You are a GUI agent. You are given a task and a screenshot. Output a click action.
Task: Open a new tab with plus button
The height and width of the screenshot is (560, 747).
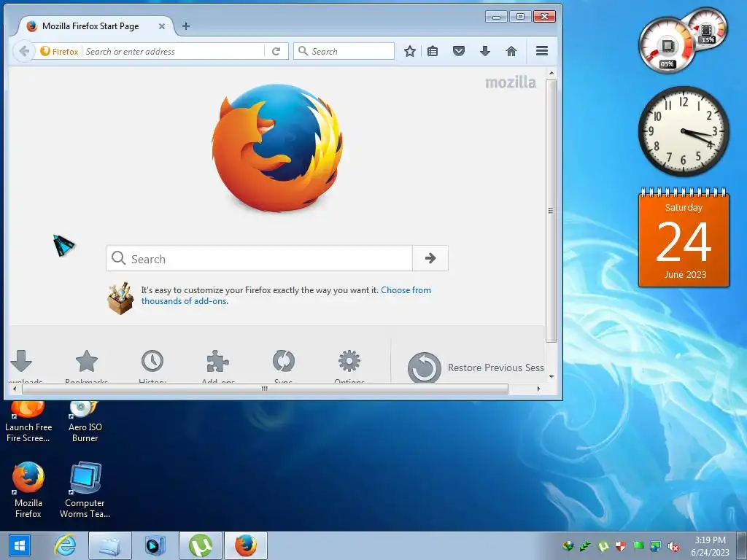[x=186, y=26]
